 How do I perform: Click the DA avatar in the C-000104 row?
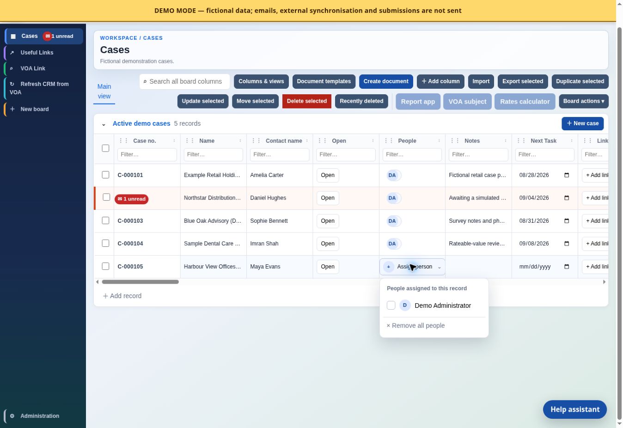pos(392,244)
